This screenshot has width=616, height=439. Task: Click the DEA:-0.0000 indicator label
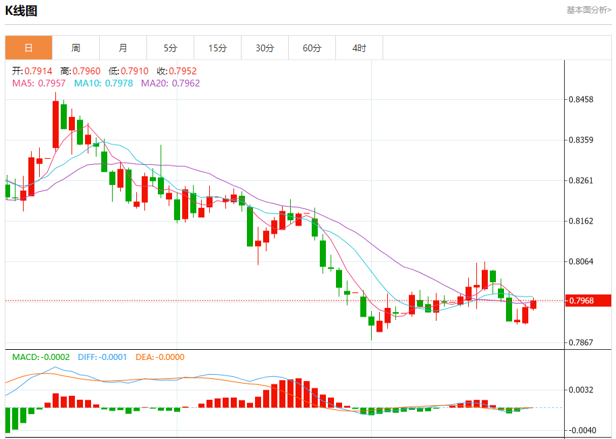pyautogui.click(x=160, y=357)
